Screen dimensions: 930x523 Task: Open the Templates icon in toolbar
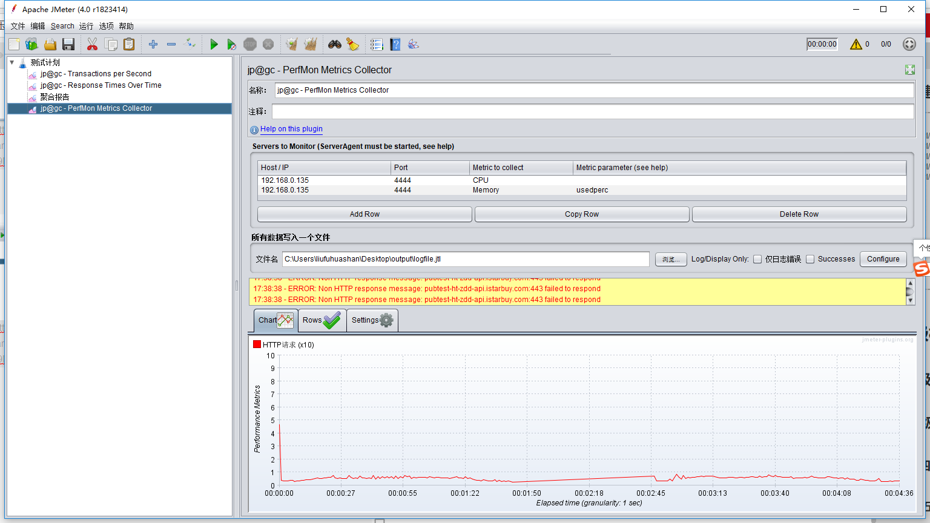pyautogui.click(x=31, y=44)
